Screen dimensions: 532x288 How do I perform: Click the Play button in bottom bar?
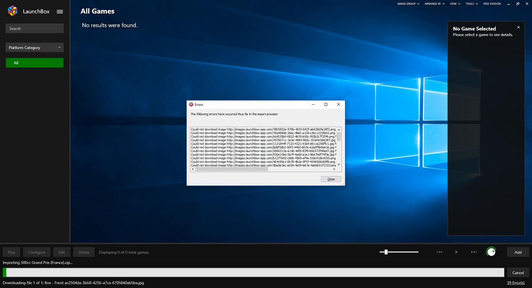click(x=12, y=252)
